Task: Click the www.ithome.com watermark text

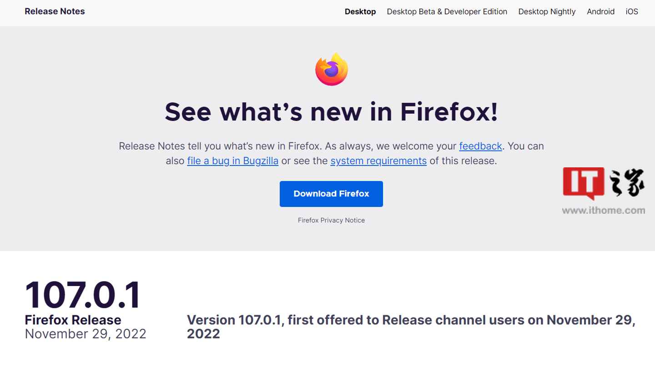Action: [x=604, y=210]
